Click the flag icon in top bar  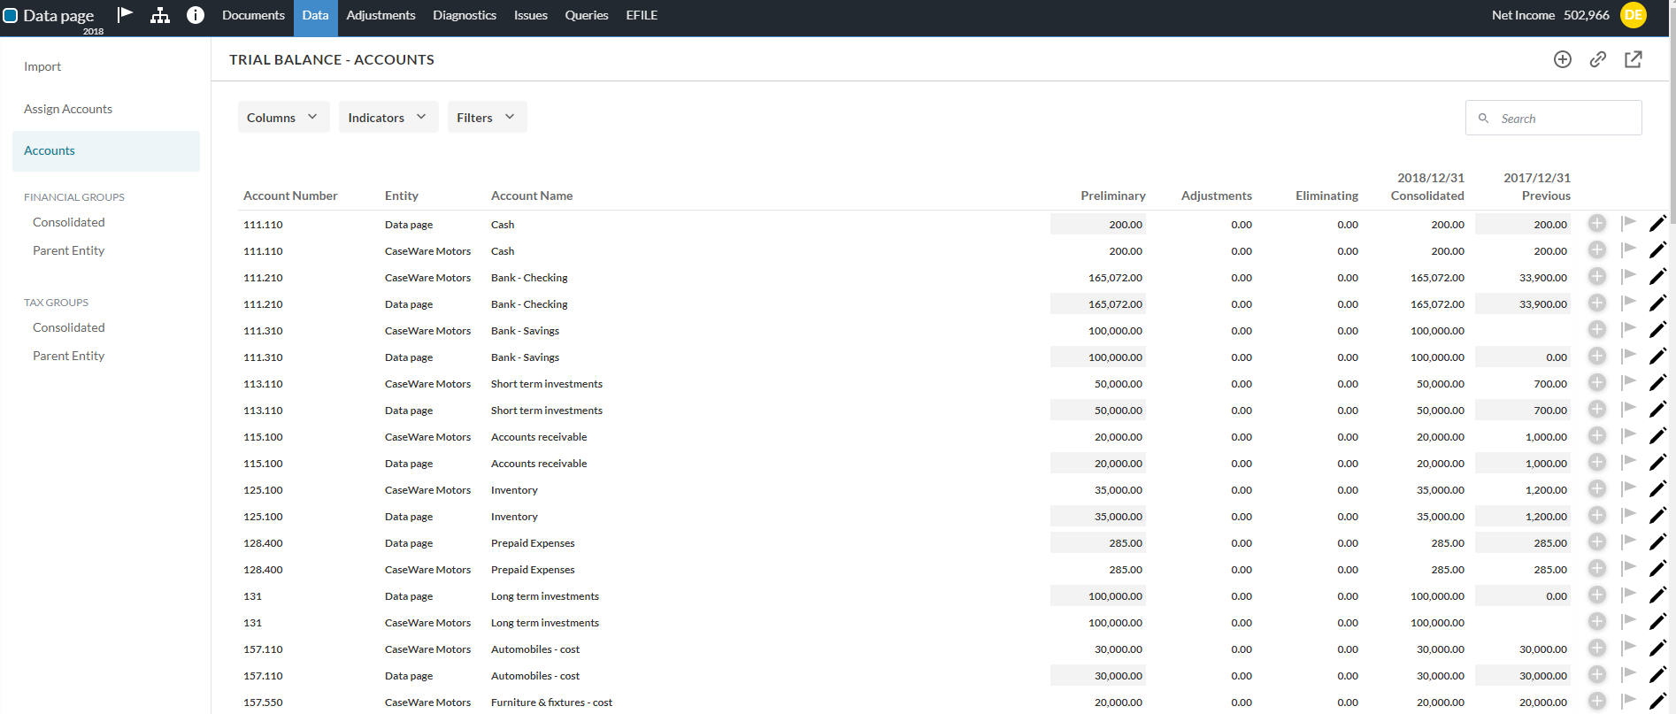125,15
